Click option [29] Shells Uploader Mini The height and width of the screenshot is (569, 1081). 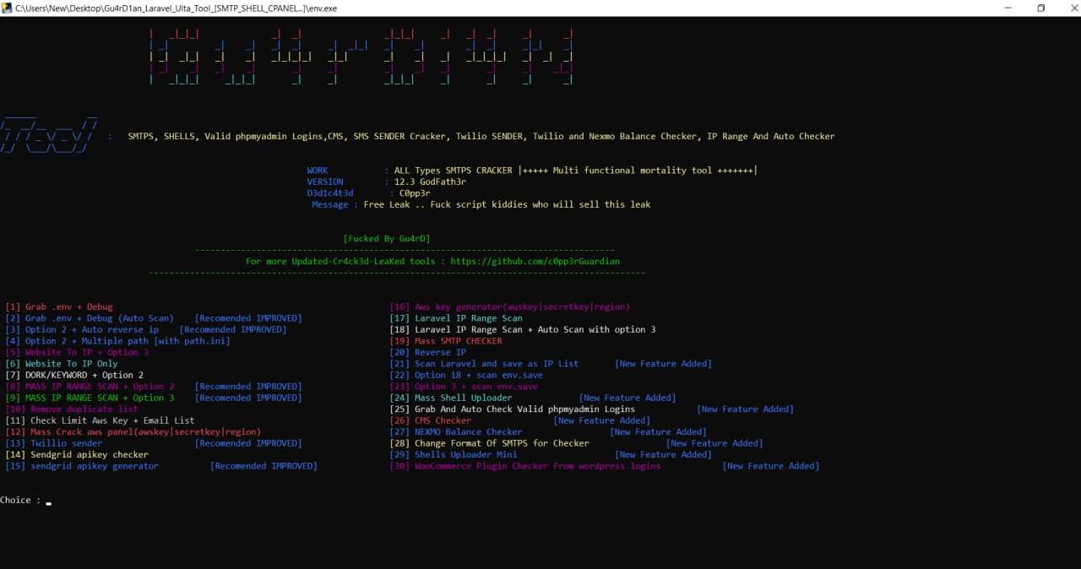click(x=454, y=454)
